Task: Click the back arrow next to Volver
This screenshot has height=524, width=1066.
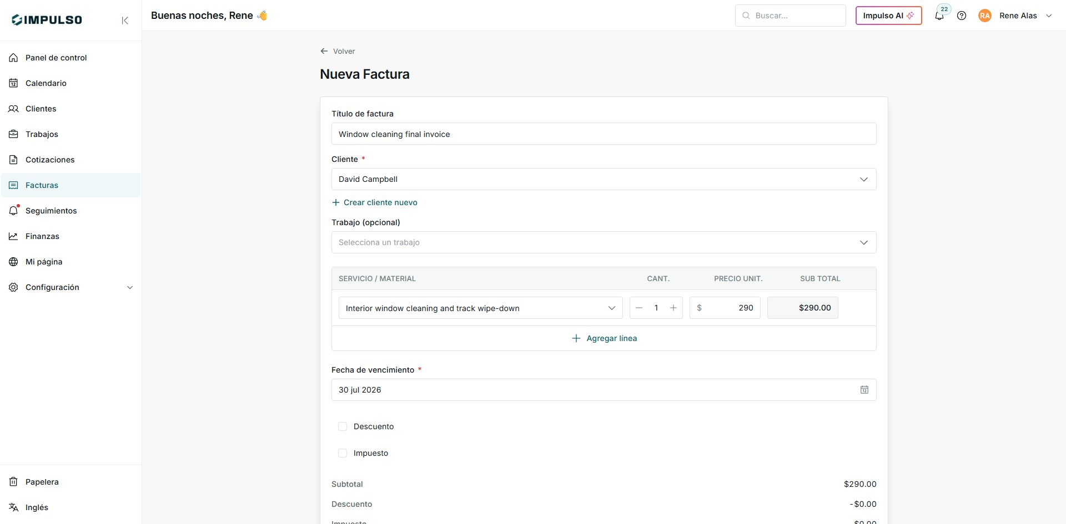Action: click(324, 51)
